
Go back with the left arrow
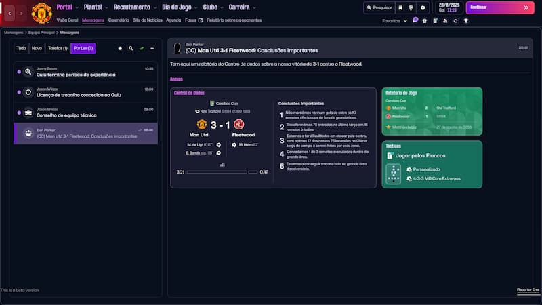[10, 13]
